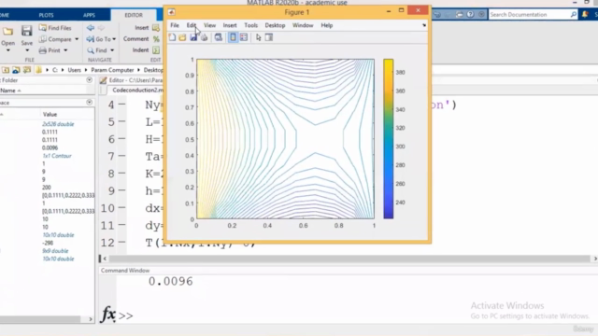Toggle the Edit Plot arrow tool
598x336 pixels.
point(259,37)
